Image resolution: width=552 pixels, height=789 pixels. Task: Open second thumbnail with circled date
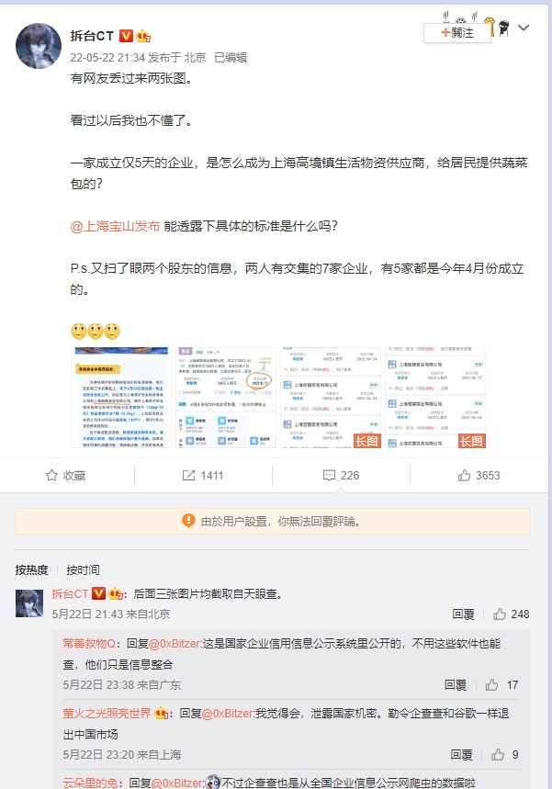(x=226, y=398)
